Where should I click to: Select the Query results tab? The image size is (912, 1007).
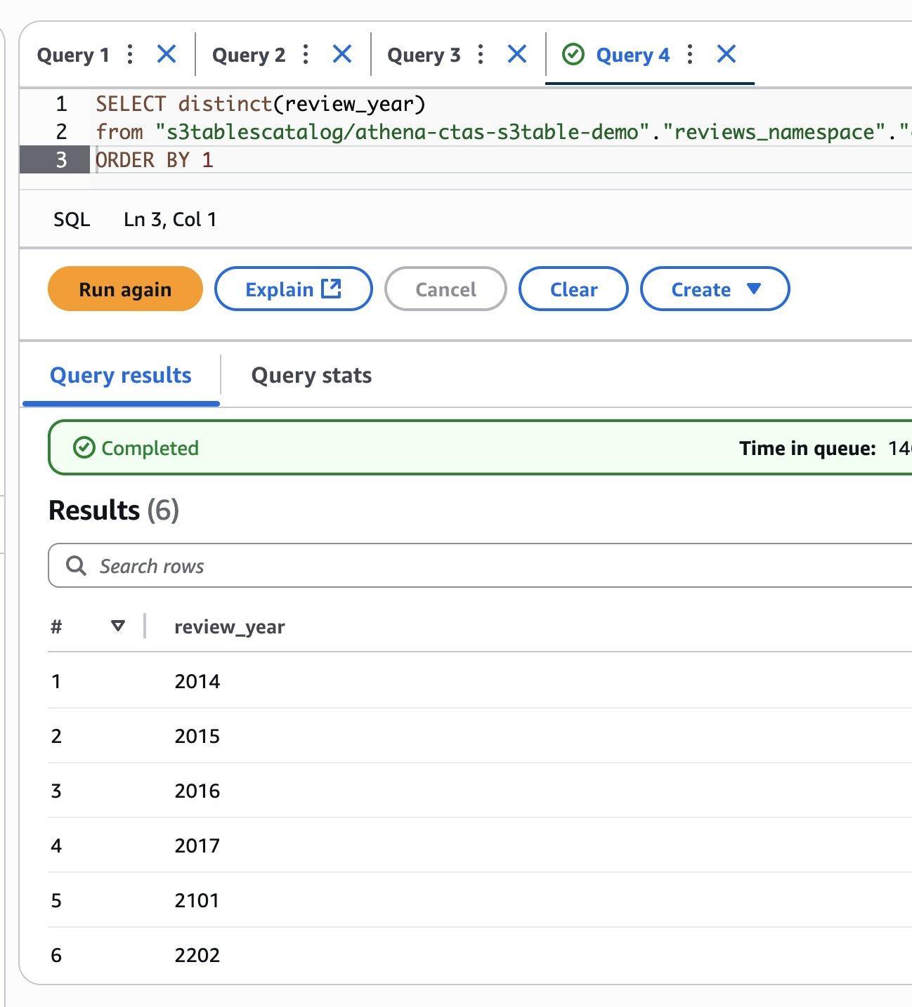pyautogui.click(x=121, y=376)
